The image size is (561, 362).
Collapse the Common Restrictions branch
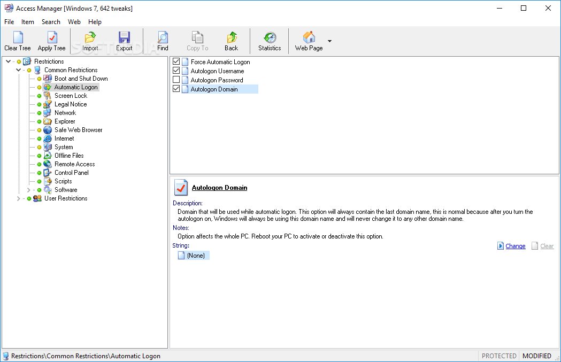pyautogui.click(x=18, y=70)
